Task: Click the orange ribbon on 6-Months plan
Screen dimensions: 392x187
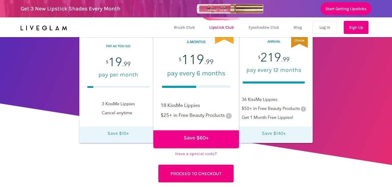Action: point(224,40)
